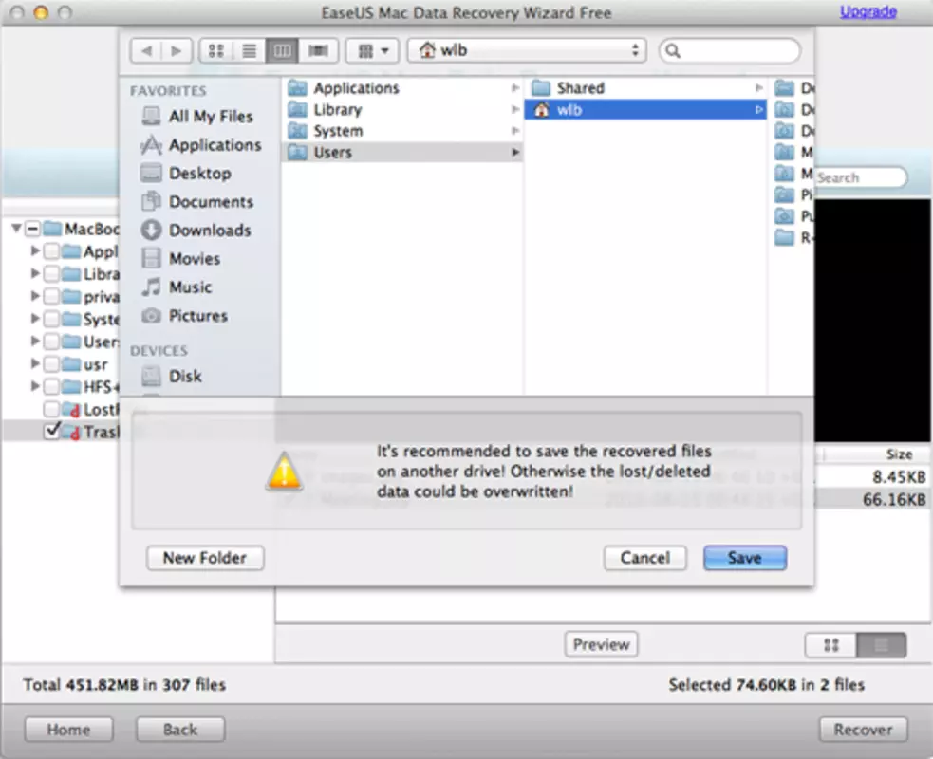Check the Appl folder checkbox
Image resolution: width=933 pixels, height=759 pixels.
(x=52, y=251)
